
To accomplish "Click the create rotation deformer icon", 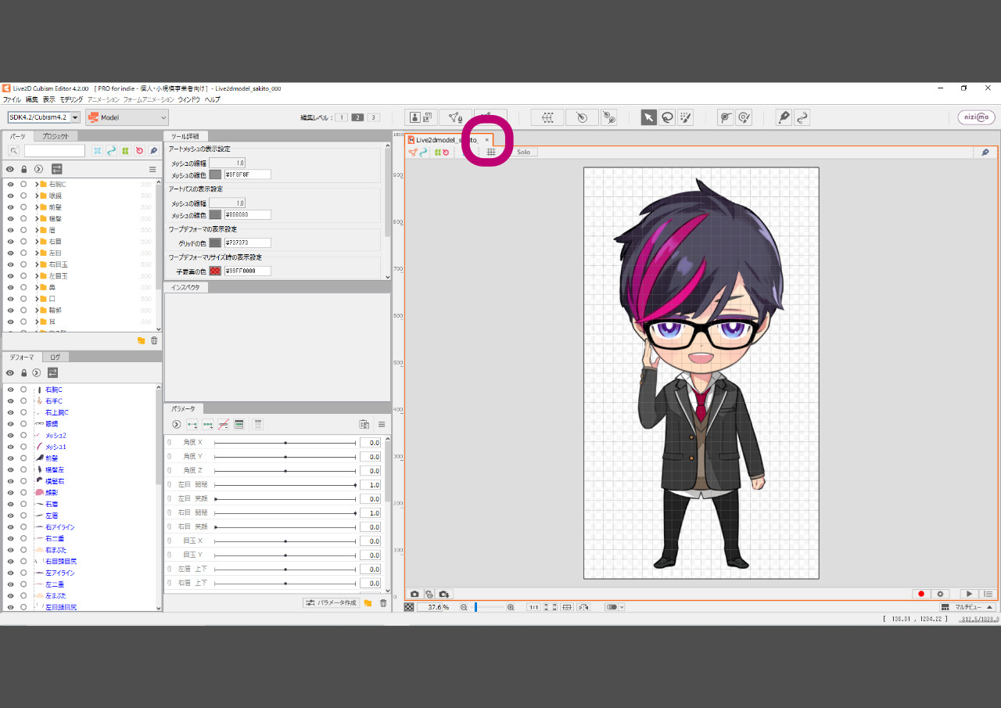I will point(582,117).
